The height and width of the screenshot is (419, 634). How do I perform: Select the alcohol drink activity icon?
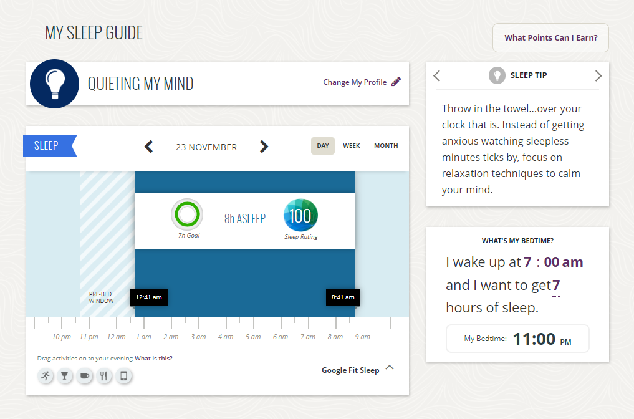65,376
